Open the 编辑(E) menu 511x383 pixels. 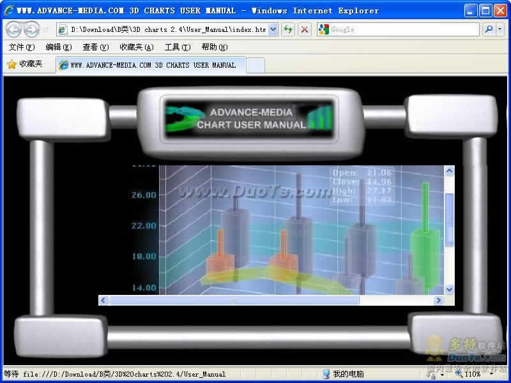[x=58, y=47]
